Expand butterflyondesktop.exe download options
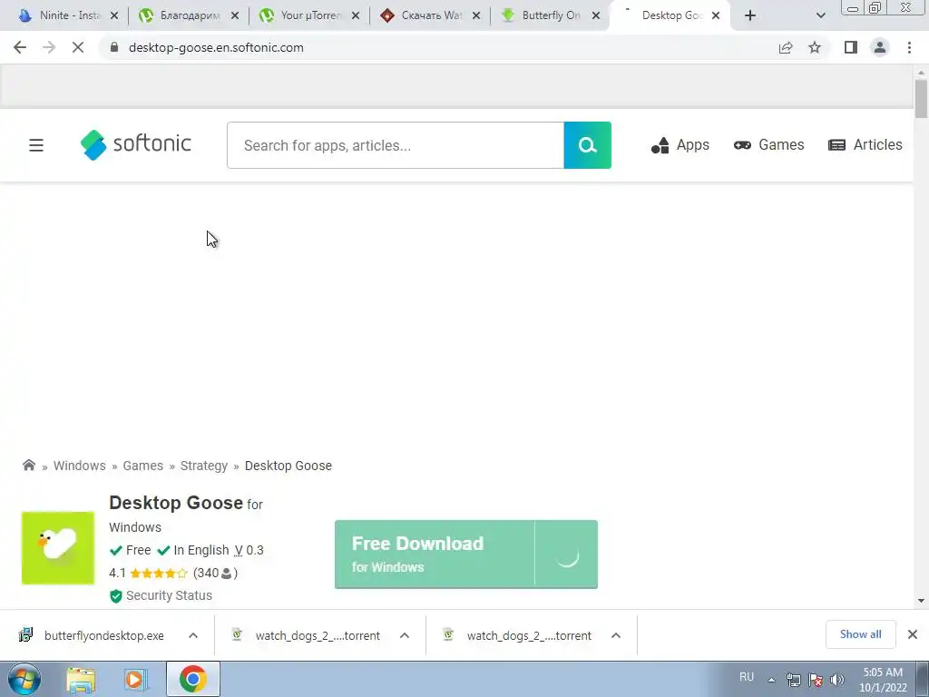 point(193,635)
